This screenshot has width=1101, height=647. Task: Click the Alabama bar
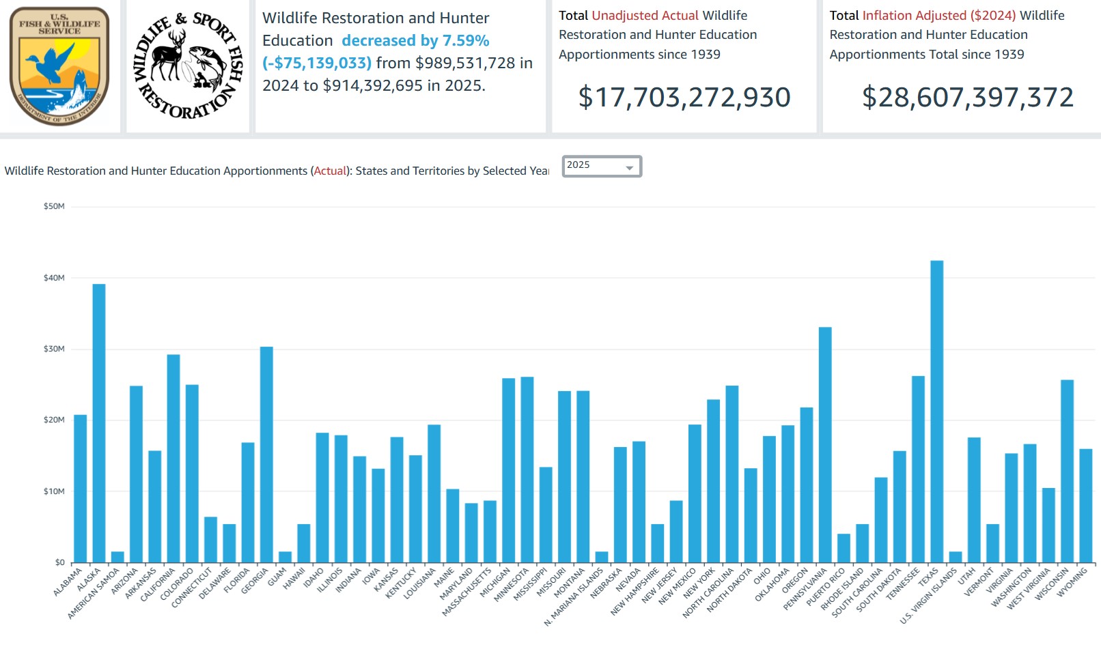tap(81, 489)
